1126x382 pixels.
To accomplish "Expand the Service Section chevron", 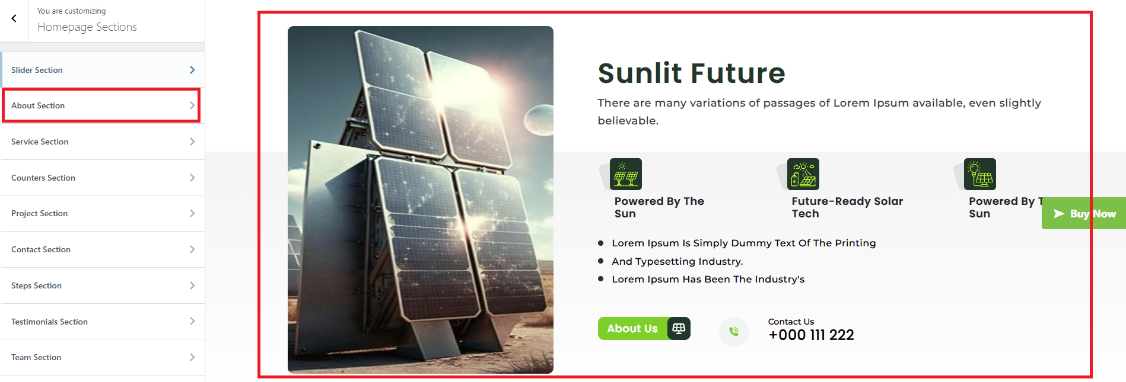I will pos(192,142).
